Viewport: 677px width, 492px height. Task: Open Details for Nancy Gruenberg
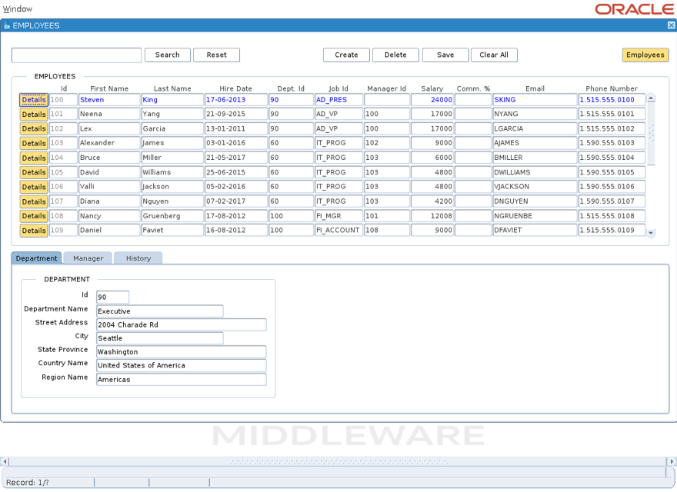coord(34,216)
